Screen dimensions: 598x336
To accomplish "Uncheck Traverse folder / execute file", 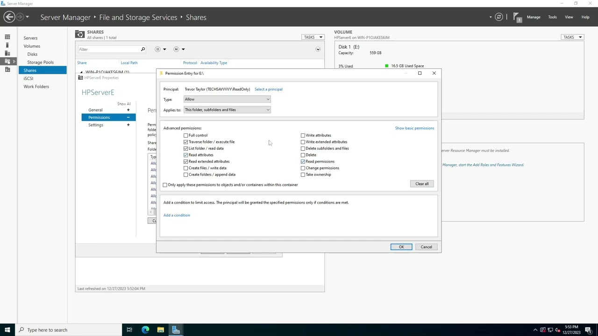I will click(186, 142).
